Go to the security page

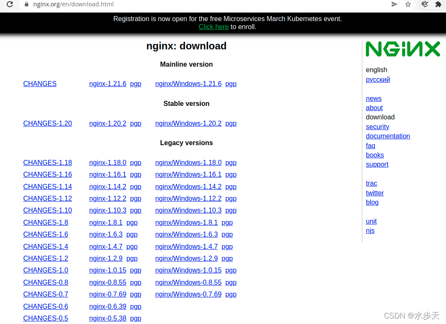377,127
